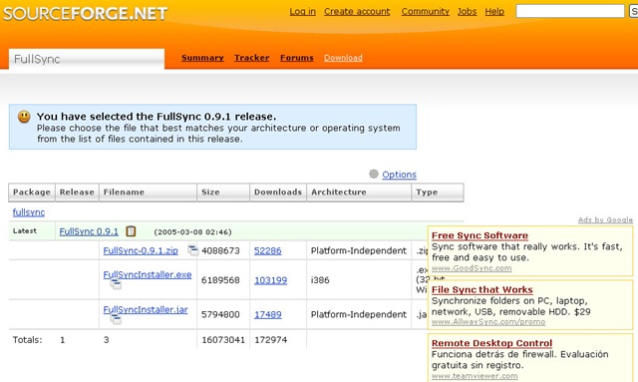View 103199 download stats link
This screenshot has width=638, height=382.
click(270, 280)
